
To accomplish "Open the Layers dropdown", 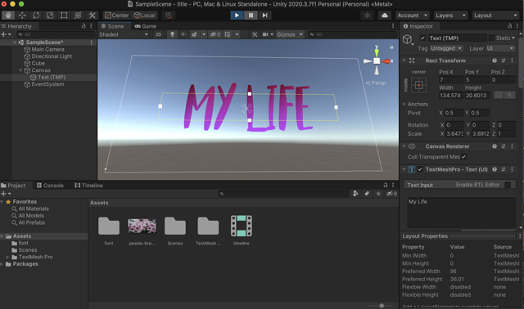I will pyautogui.click(x=450, y=16).
